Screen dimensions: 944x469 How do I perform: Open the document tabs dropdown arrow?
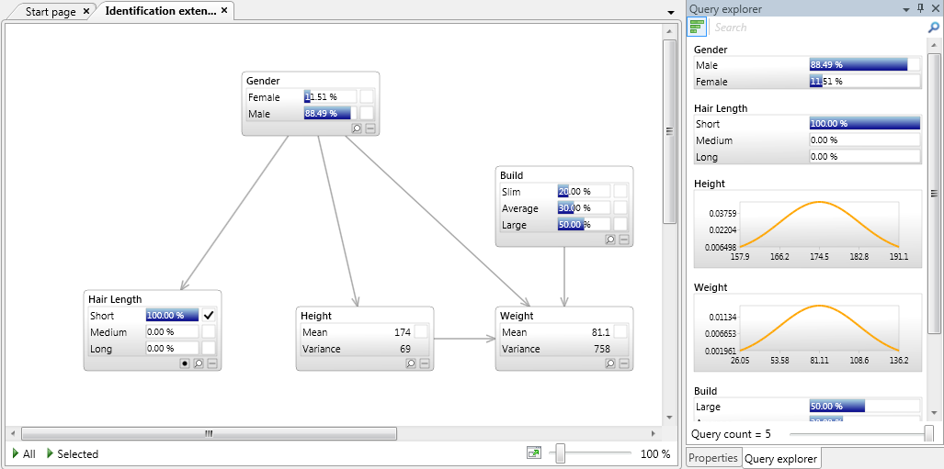671,12
